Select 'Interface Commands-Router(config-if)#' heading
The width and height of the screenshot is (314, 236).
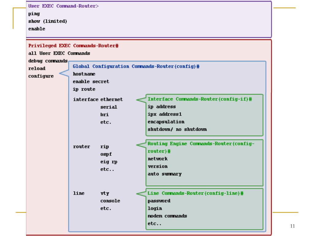click(x=200, y=99)
